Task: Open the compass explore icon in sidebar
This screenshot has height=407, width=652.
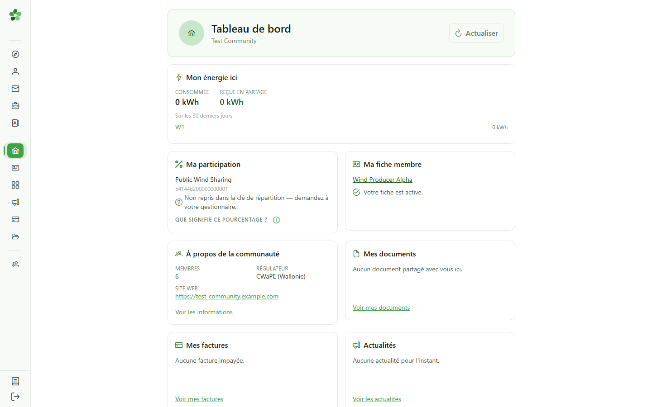Action: (15, 54)
